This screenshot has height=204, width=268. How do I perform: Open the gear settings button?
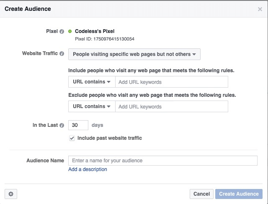click(x=11, y=194)
